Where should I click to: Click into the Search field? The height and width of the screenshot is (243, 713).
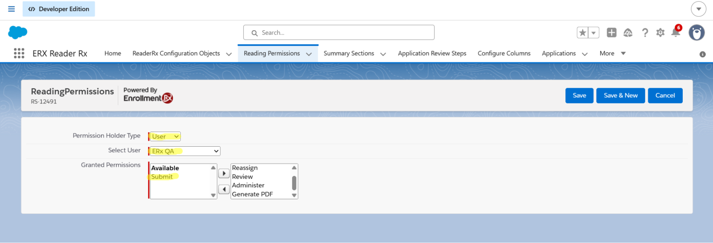point(339,32)
